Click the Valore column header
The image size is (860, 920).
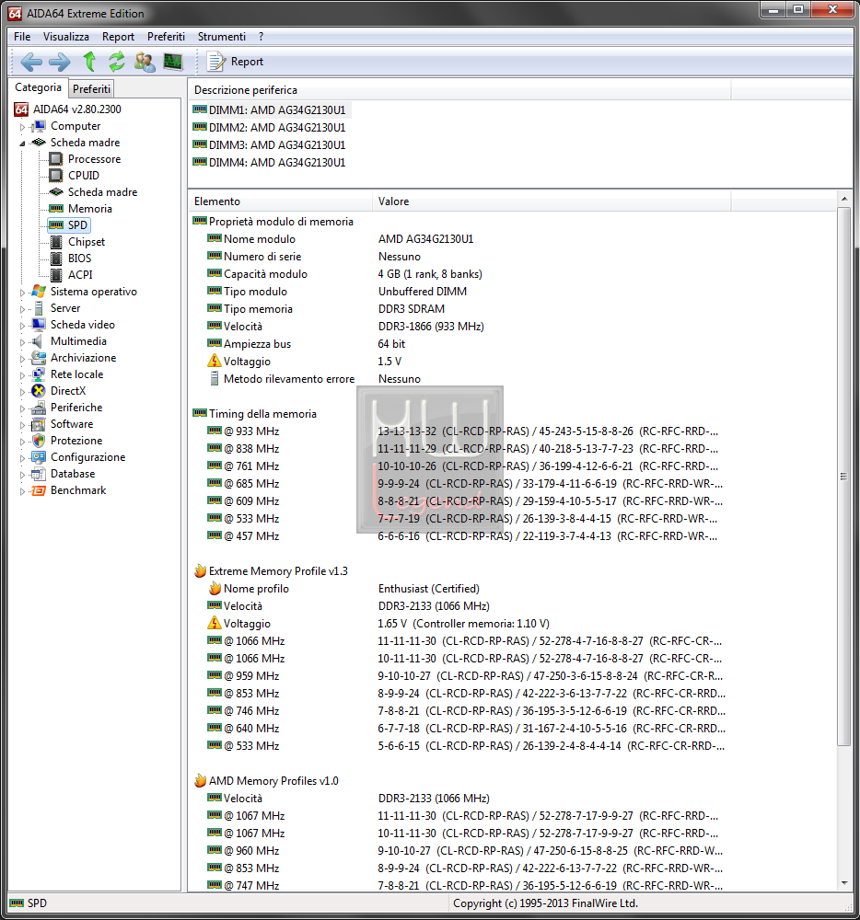coord(552,201)
